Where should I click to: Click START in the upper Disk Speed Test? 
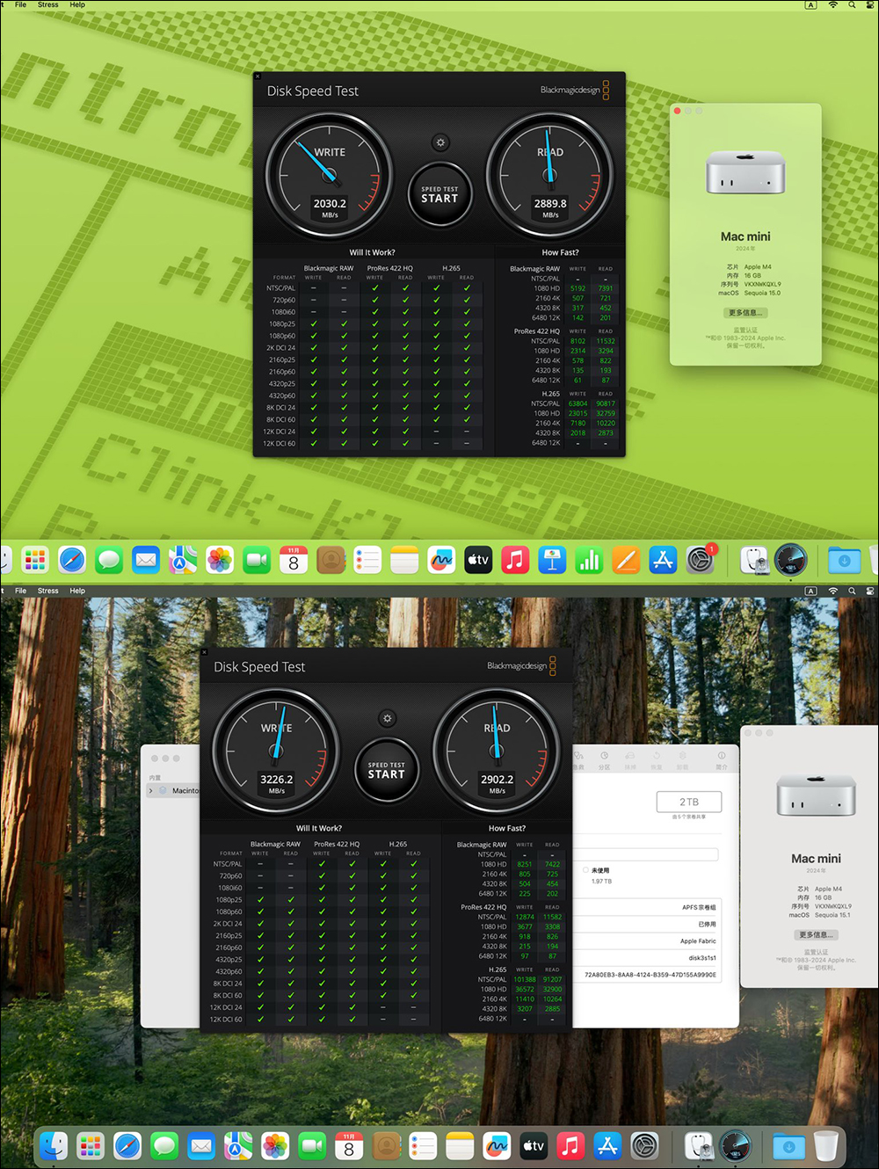[x=439, y=195]
